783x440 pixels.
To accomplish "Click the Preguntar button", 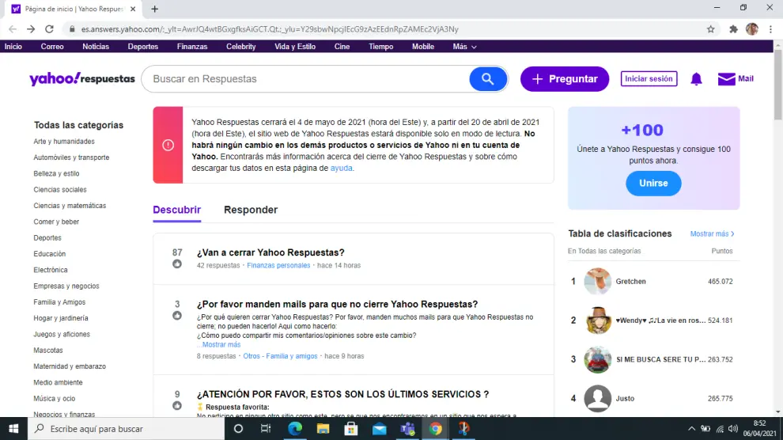I will [x=564, y=79].
